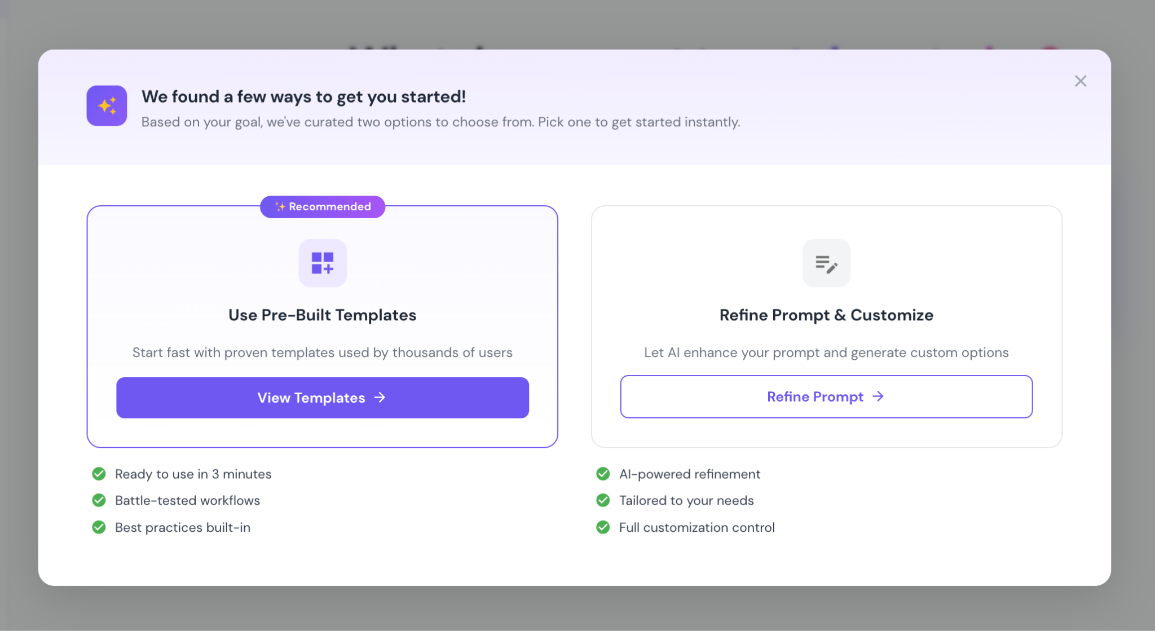Click checkmark beside Best practices built-in
The height and width of the screenshot is (631, 1155).
[x=99, y=527]
